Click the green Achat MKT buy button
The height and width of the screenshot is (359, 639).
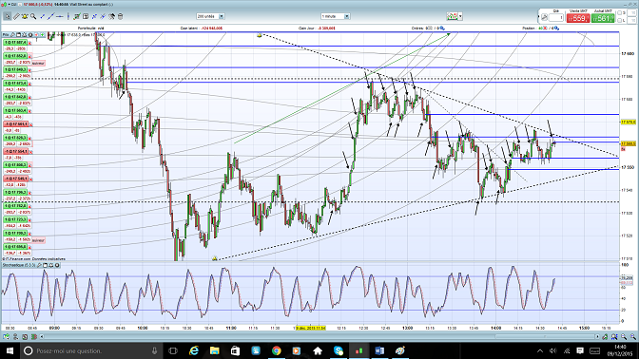(603, 18)
